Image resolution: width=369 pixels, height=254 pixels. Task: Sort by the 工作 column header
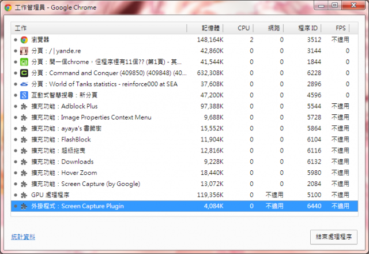pyautogui.click(x=99, y=28)
